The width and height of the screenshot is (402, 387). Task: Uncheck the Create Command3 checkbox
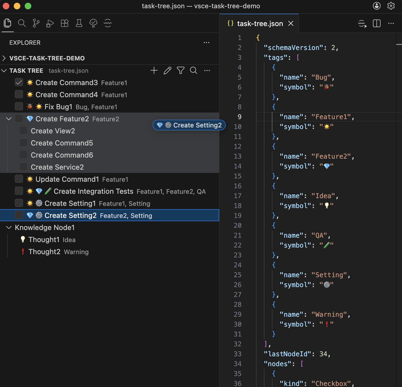pyautogui.click(x=19, y=82)
